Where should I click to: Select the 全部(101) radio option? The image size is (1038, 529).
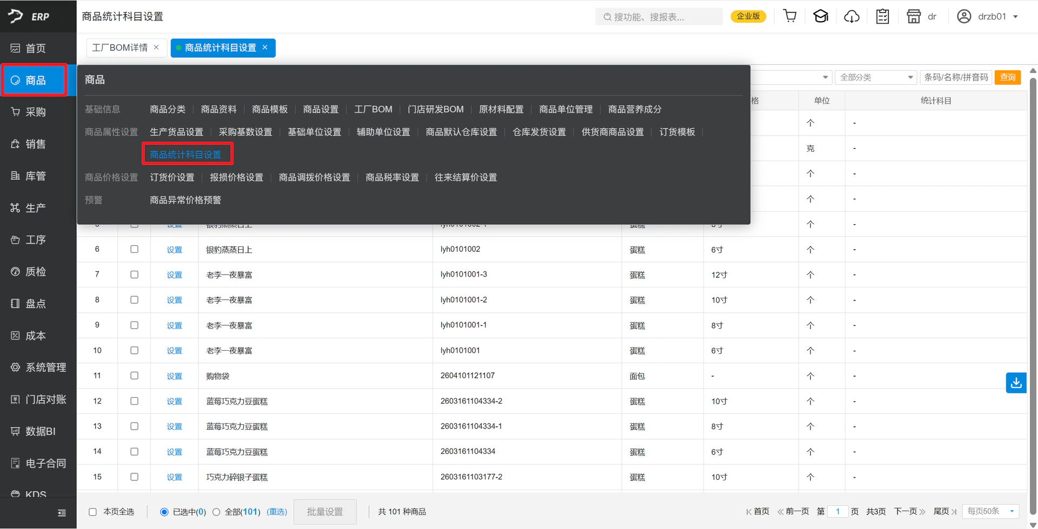[216, 512]
